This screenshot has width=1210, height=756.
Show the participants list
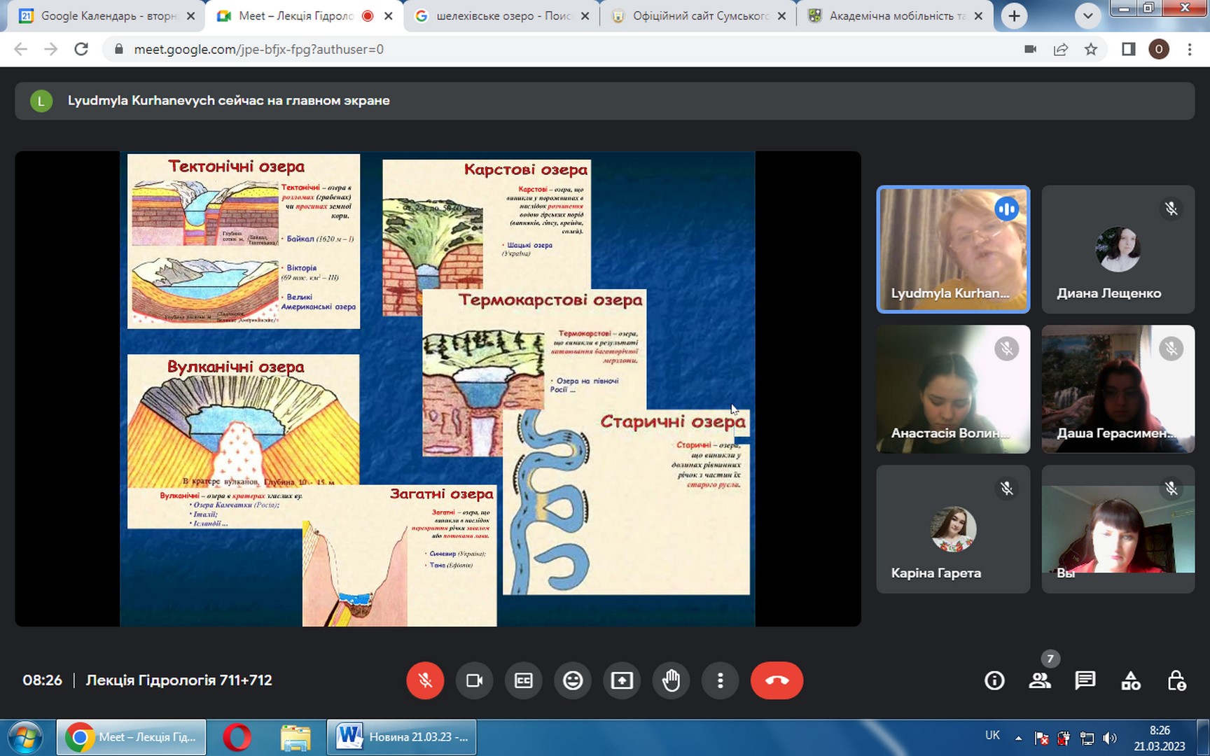tap(1040, 680)
